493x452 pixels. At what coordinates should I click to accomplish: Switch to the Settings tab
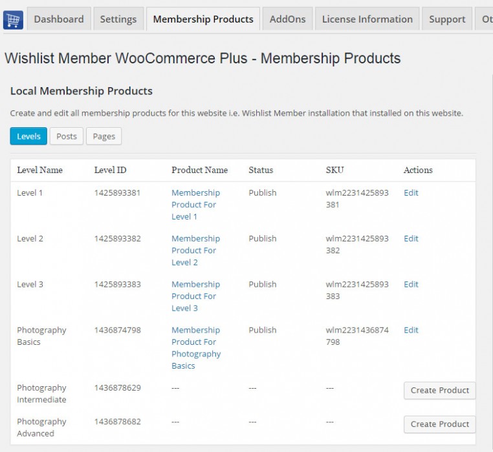click(x=118, y=19)
